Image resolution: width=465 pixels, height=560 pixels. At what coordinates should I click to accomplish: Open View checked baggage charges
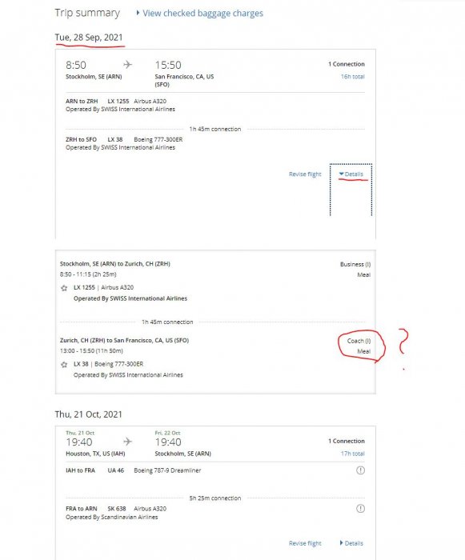pos(202,14)
